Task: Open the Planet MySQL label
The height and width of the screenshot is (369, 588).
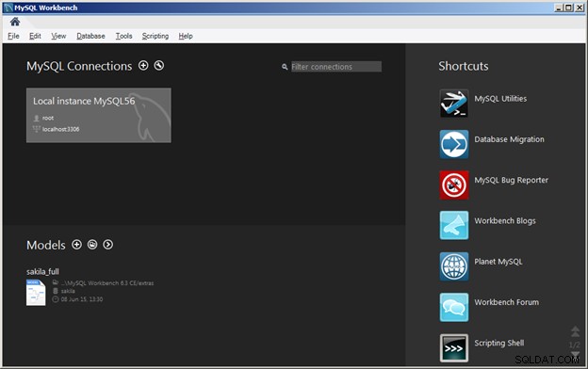Action: pyautogui.click(x=498, y=262)
